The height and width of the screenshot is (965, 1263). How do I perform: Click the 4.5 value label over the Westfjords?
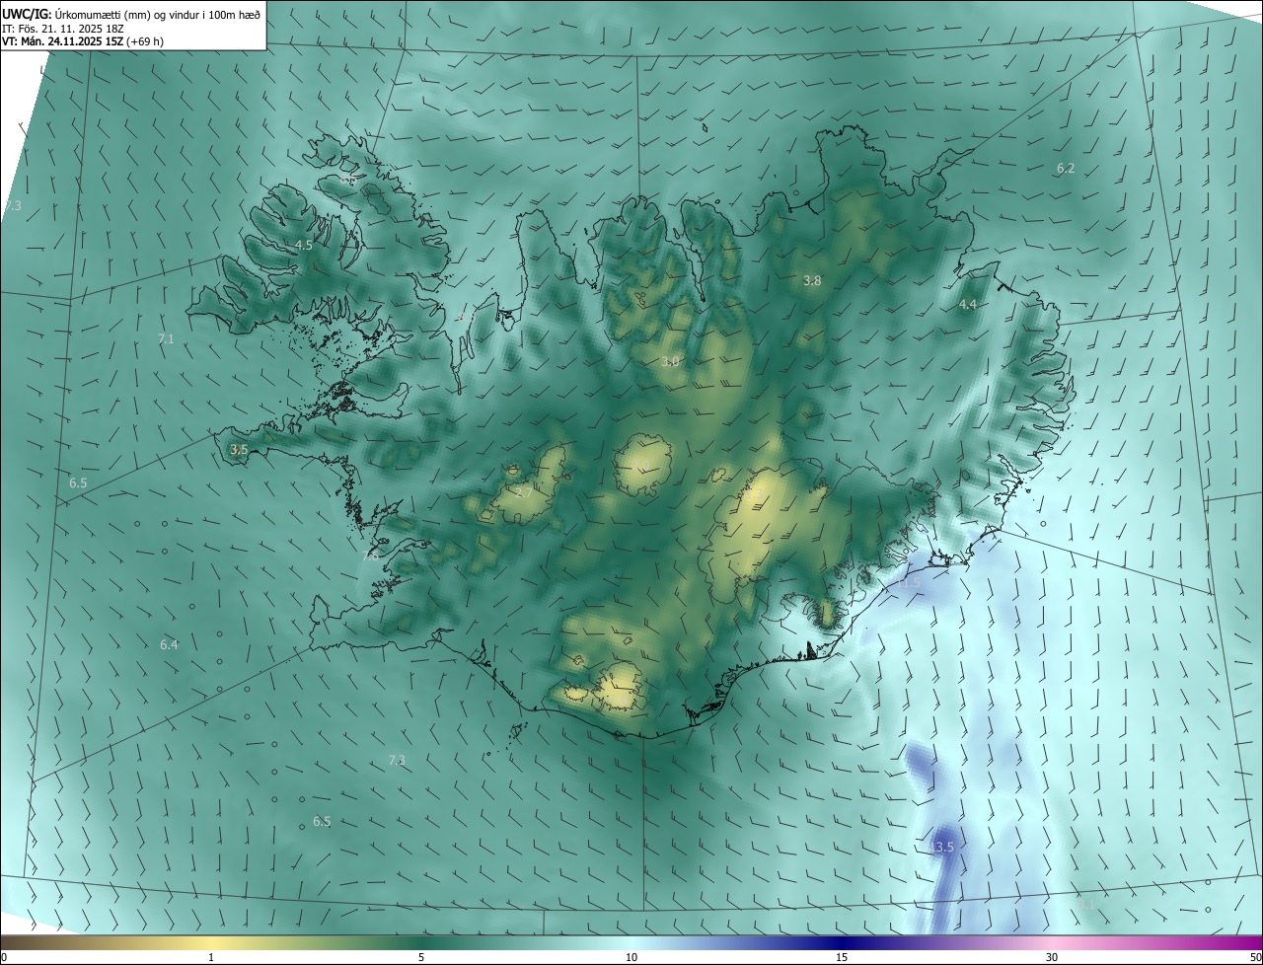coord(304,245)
